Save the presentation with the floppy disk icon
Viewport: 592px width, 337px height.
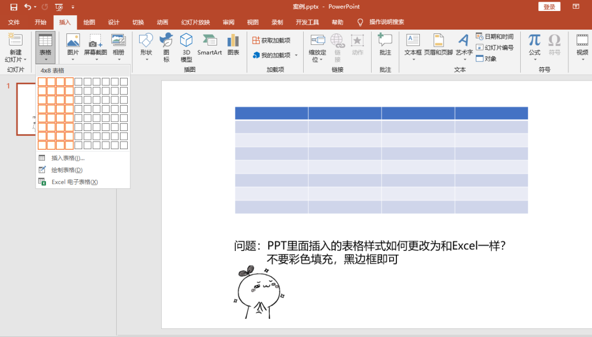pos(14,7)
